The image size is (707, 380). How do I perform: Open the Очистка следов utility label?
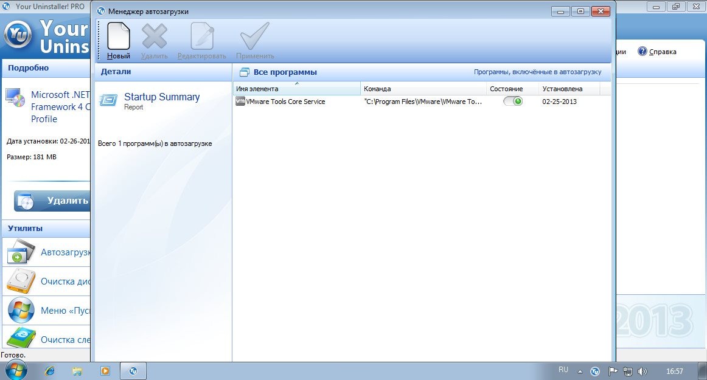click(x=65, y=340)
